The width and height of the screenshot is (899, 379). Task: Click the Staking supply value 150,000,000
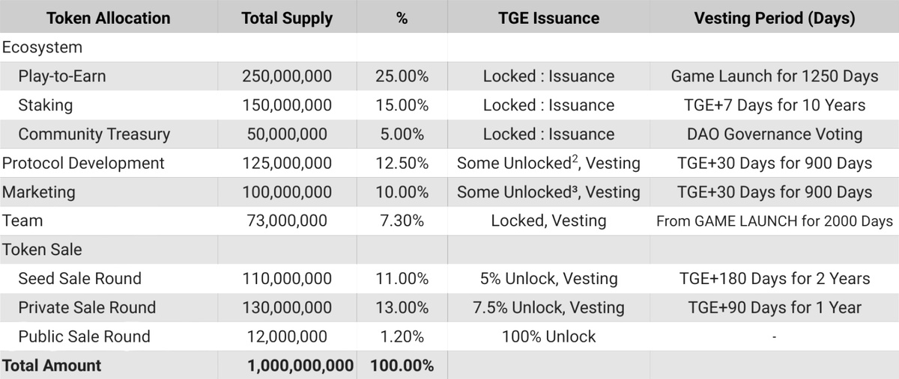click(x=287, y=105)
